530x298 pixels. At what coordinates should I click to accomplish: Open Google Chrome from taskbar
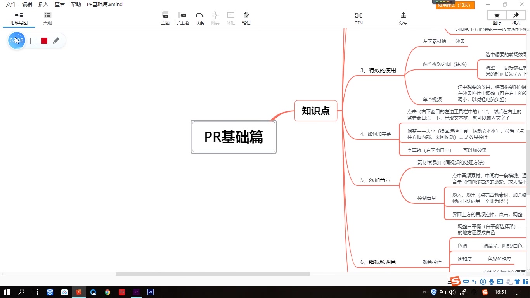coord(107,292)
